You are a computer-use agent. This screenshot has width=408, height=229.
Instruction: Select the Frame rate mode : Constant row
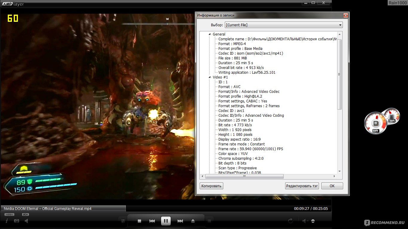pos(242,144)
